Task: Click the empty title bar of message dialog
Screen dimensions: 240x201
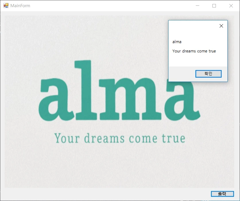Action: pos(192,26)
